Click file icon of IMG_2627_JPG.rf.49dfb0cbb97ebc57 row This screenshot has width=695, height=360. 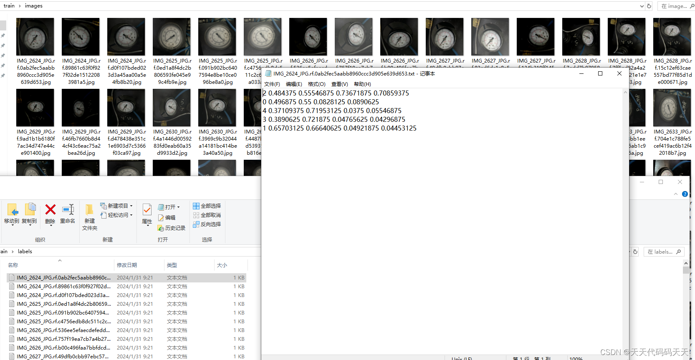tap(12, 357)
